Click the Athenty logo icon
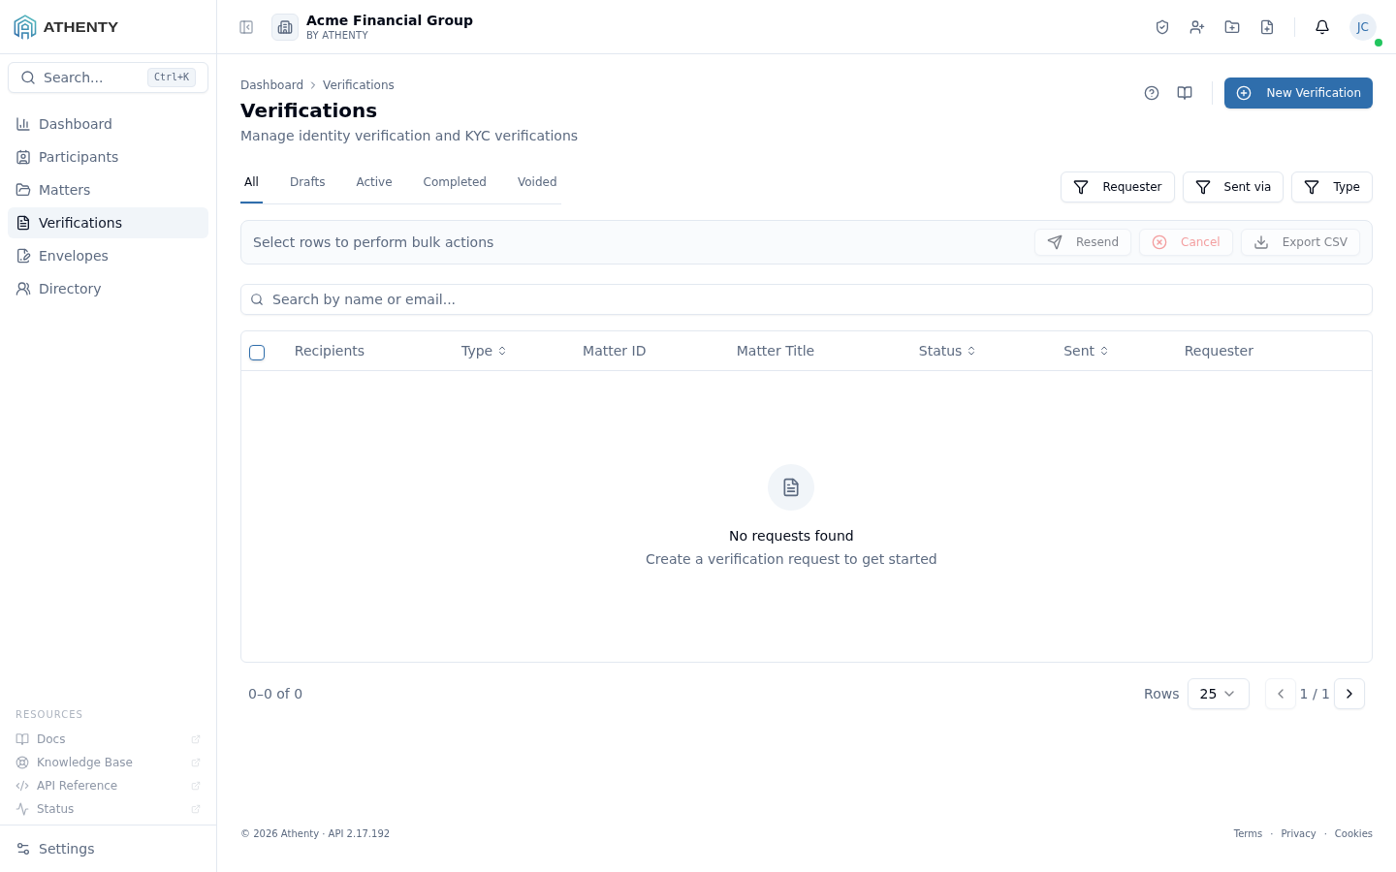Image resolution: width=1396 pixels, height=872 pixels. [25, 27]
